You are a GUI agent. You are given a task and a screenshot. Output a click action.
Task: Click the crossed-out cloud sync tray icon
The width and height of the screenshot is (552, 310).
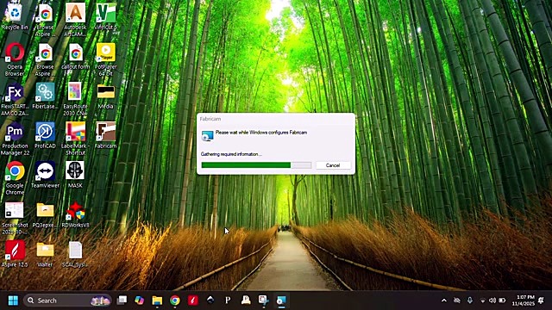(457, 301)
